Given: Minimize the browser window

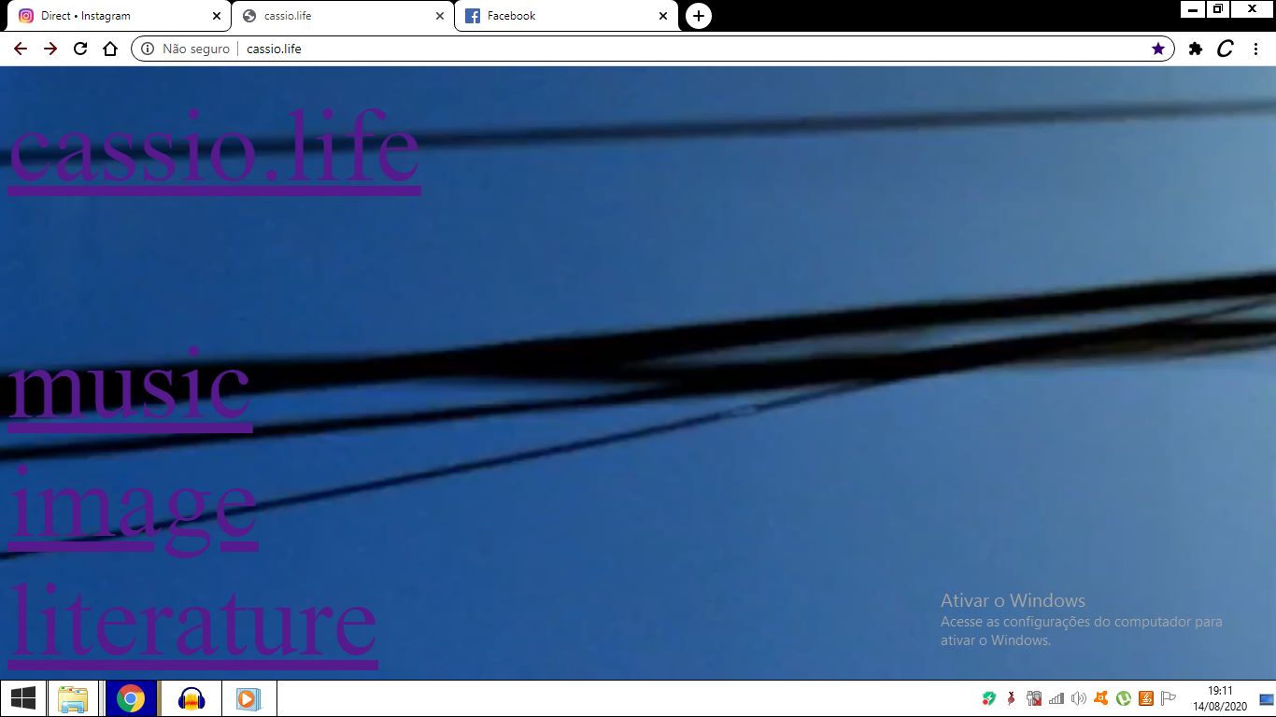Looking at the screenshot, I should pos(1193,9).
